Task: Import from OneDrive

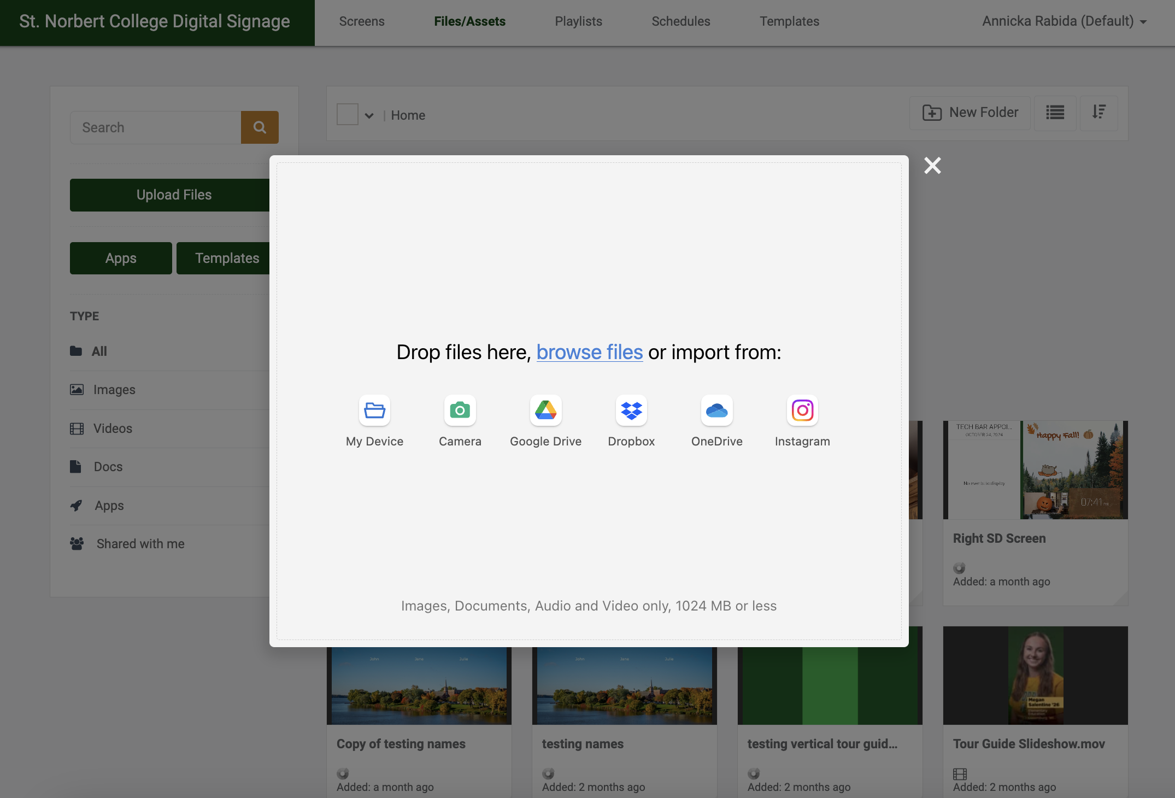Action: [716, 421]
